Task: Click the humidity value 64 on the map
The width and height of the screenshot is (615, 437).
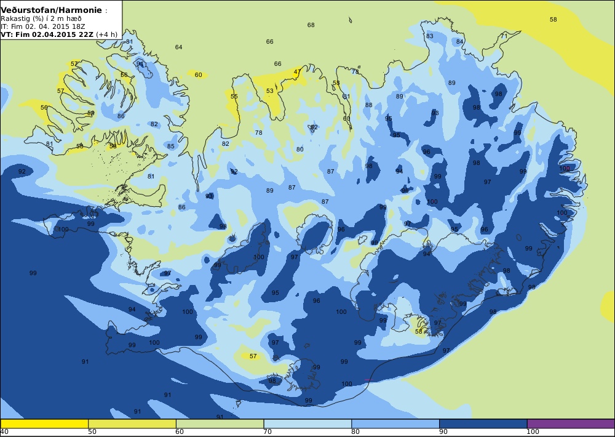Action: 179,47
